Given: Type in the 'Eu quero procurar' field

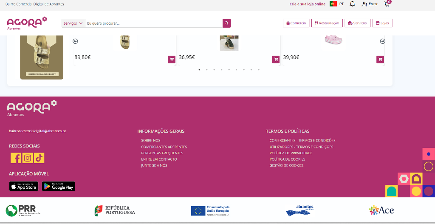Looking at the screenshot, I should [153, 23].
